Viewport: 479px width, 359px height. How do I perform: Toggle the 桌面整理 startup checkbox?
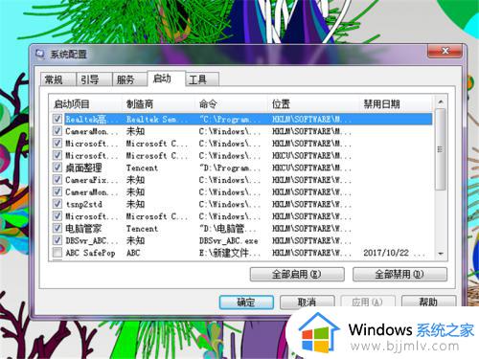click(x=57, y=168)
